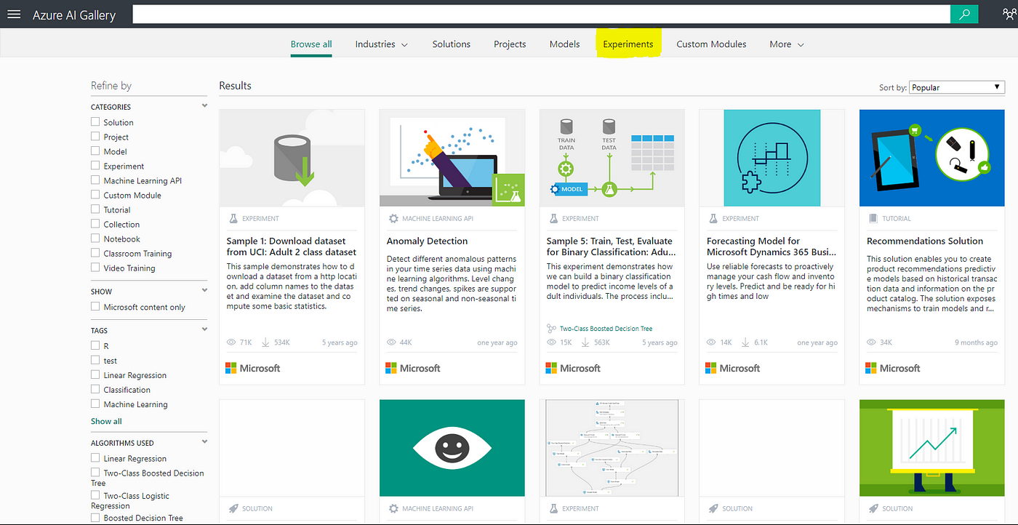Collapse the Show section chevron
Screen dimensions: 1018x525
point(204,291)
